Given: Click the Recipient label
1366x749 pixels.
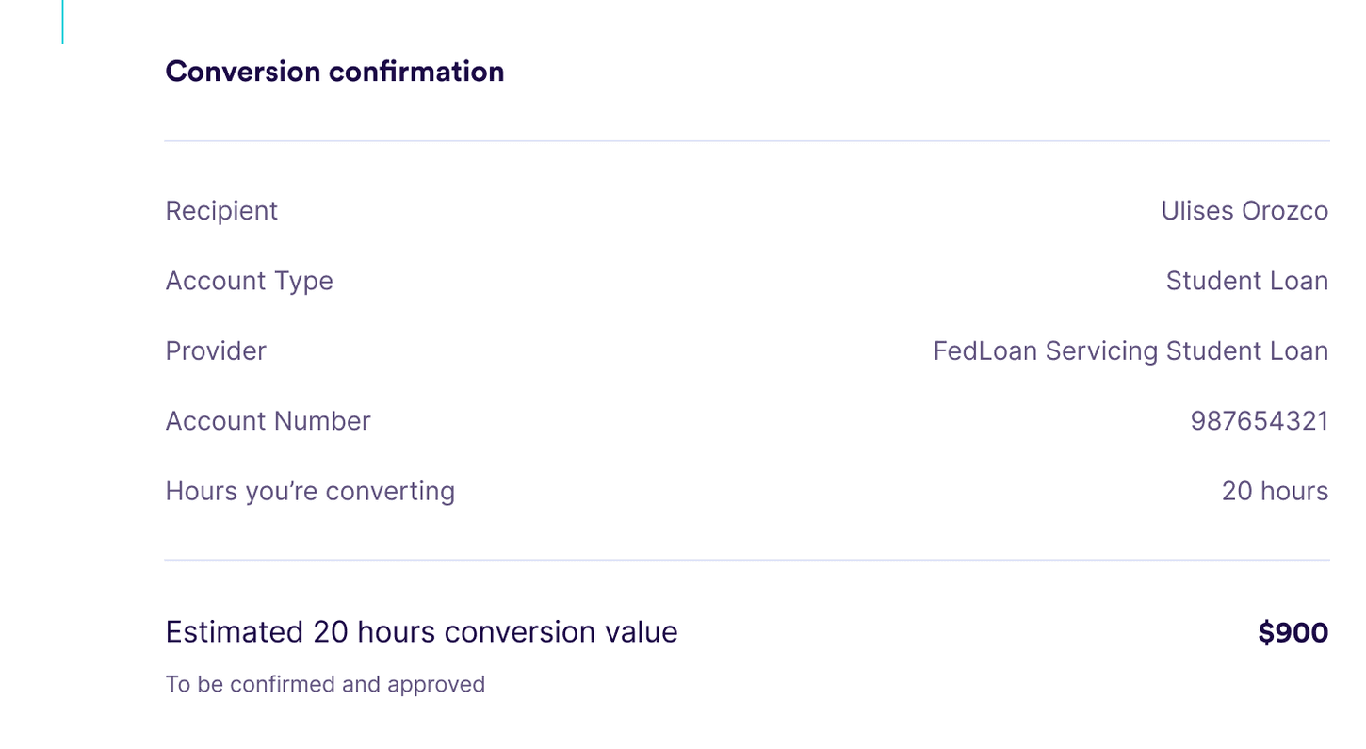Looking at the screenshot, I should (221, 211).
